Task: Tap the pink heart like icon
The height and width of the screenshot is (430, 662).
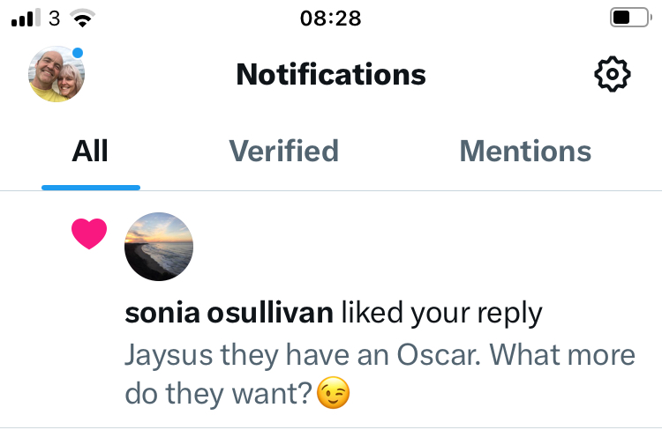Action: (89, 234)
